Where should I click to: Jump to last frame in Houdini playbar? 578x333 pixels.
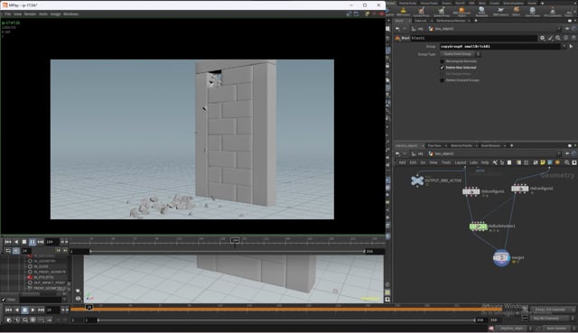click(41, 310)
